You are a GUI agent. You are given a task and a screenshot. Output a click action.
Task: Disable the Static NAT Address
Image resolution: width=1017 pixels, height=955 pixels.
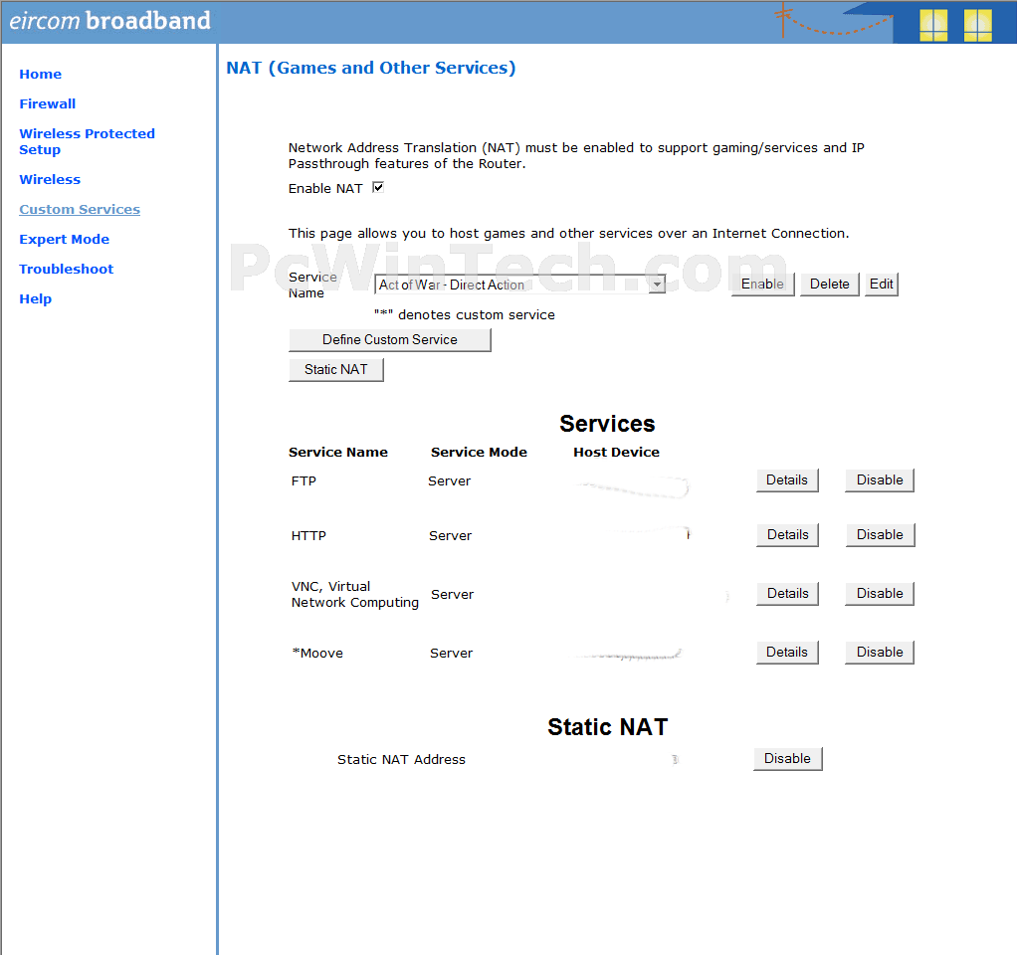[x=788, y=759]
